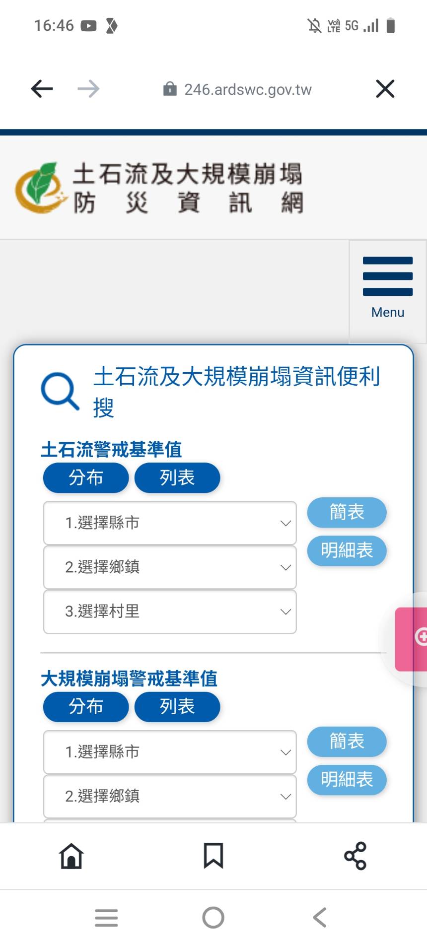Viewport: 427px width, 945px height.
Task: Tap the browser forward arrow
Action: pyautogui.click(x=89, y=89)
